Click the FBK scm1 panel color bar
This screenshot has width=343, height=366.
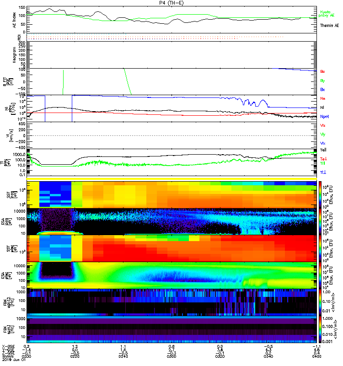tap(320, 329)
